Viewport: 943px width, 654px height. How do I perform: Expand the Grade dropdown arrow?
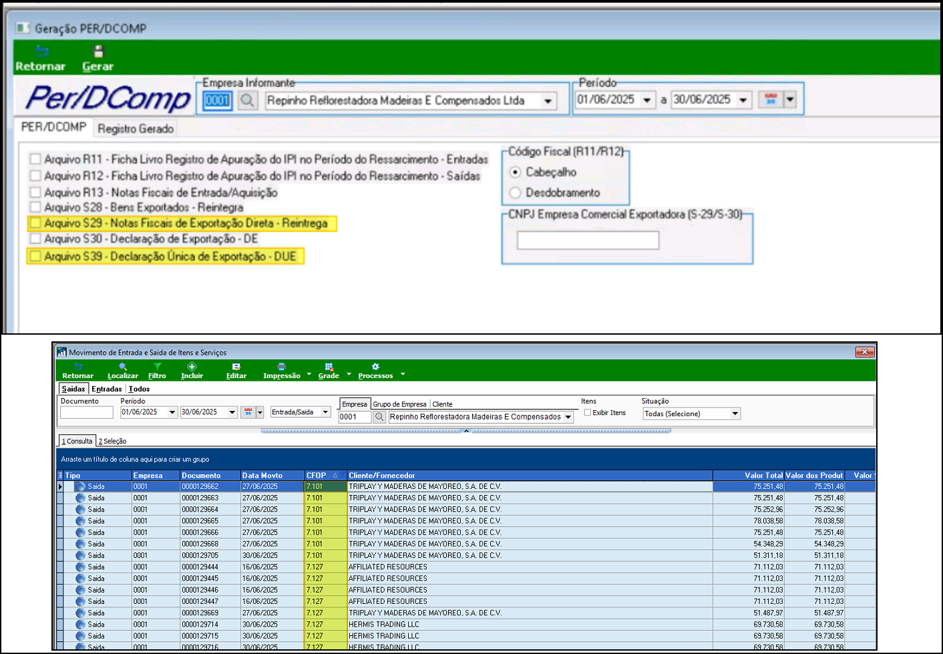pyautogui.click(x=349, y=374)
